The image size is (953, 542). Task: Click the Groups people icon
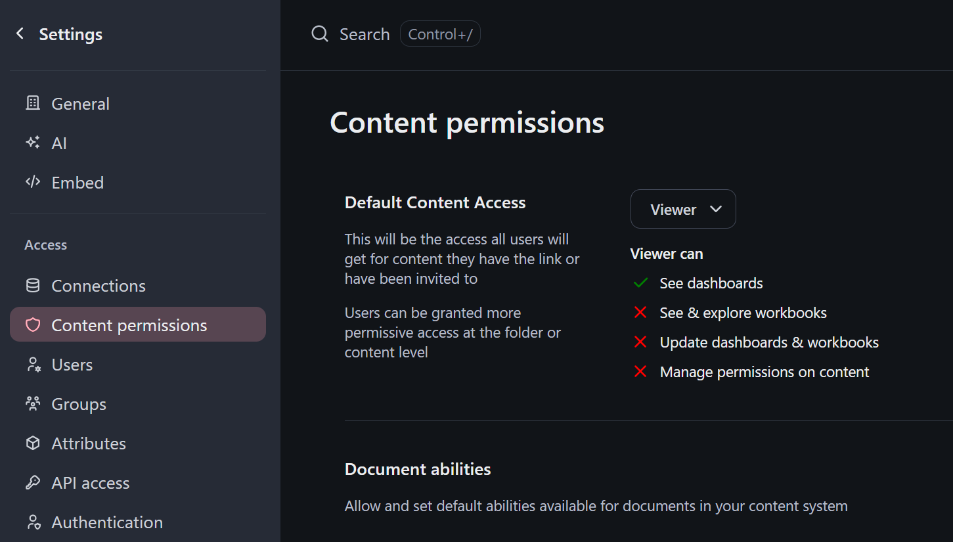32,404
